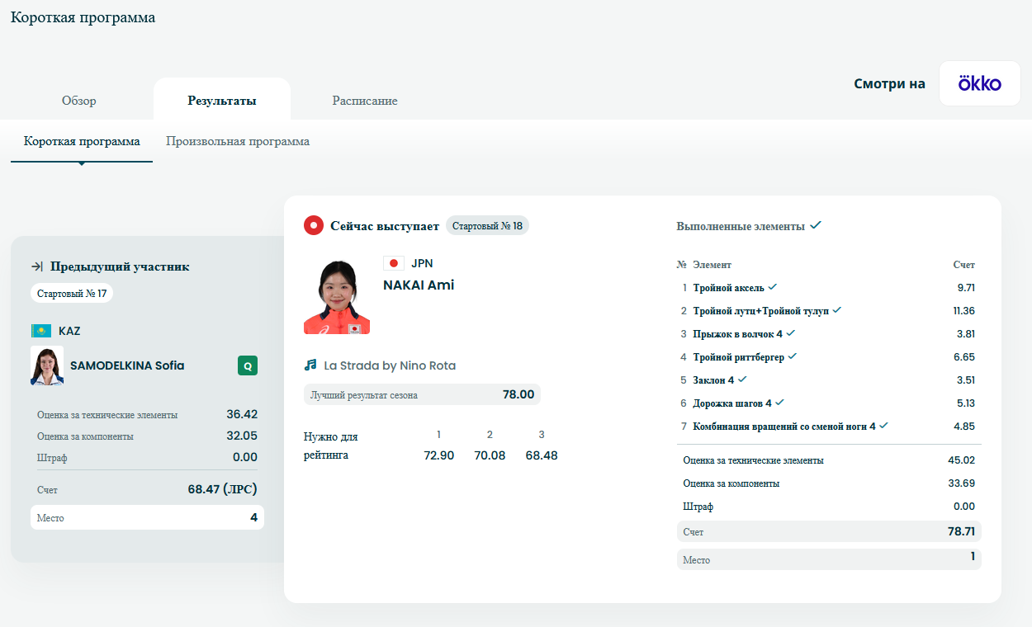The image size is (1032, 627).
Task: Click the combination score 11.36
Action: tap(963, 311)
